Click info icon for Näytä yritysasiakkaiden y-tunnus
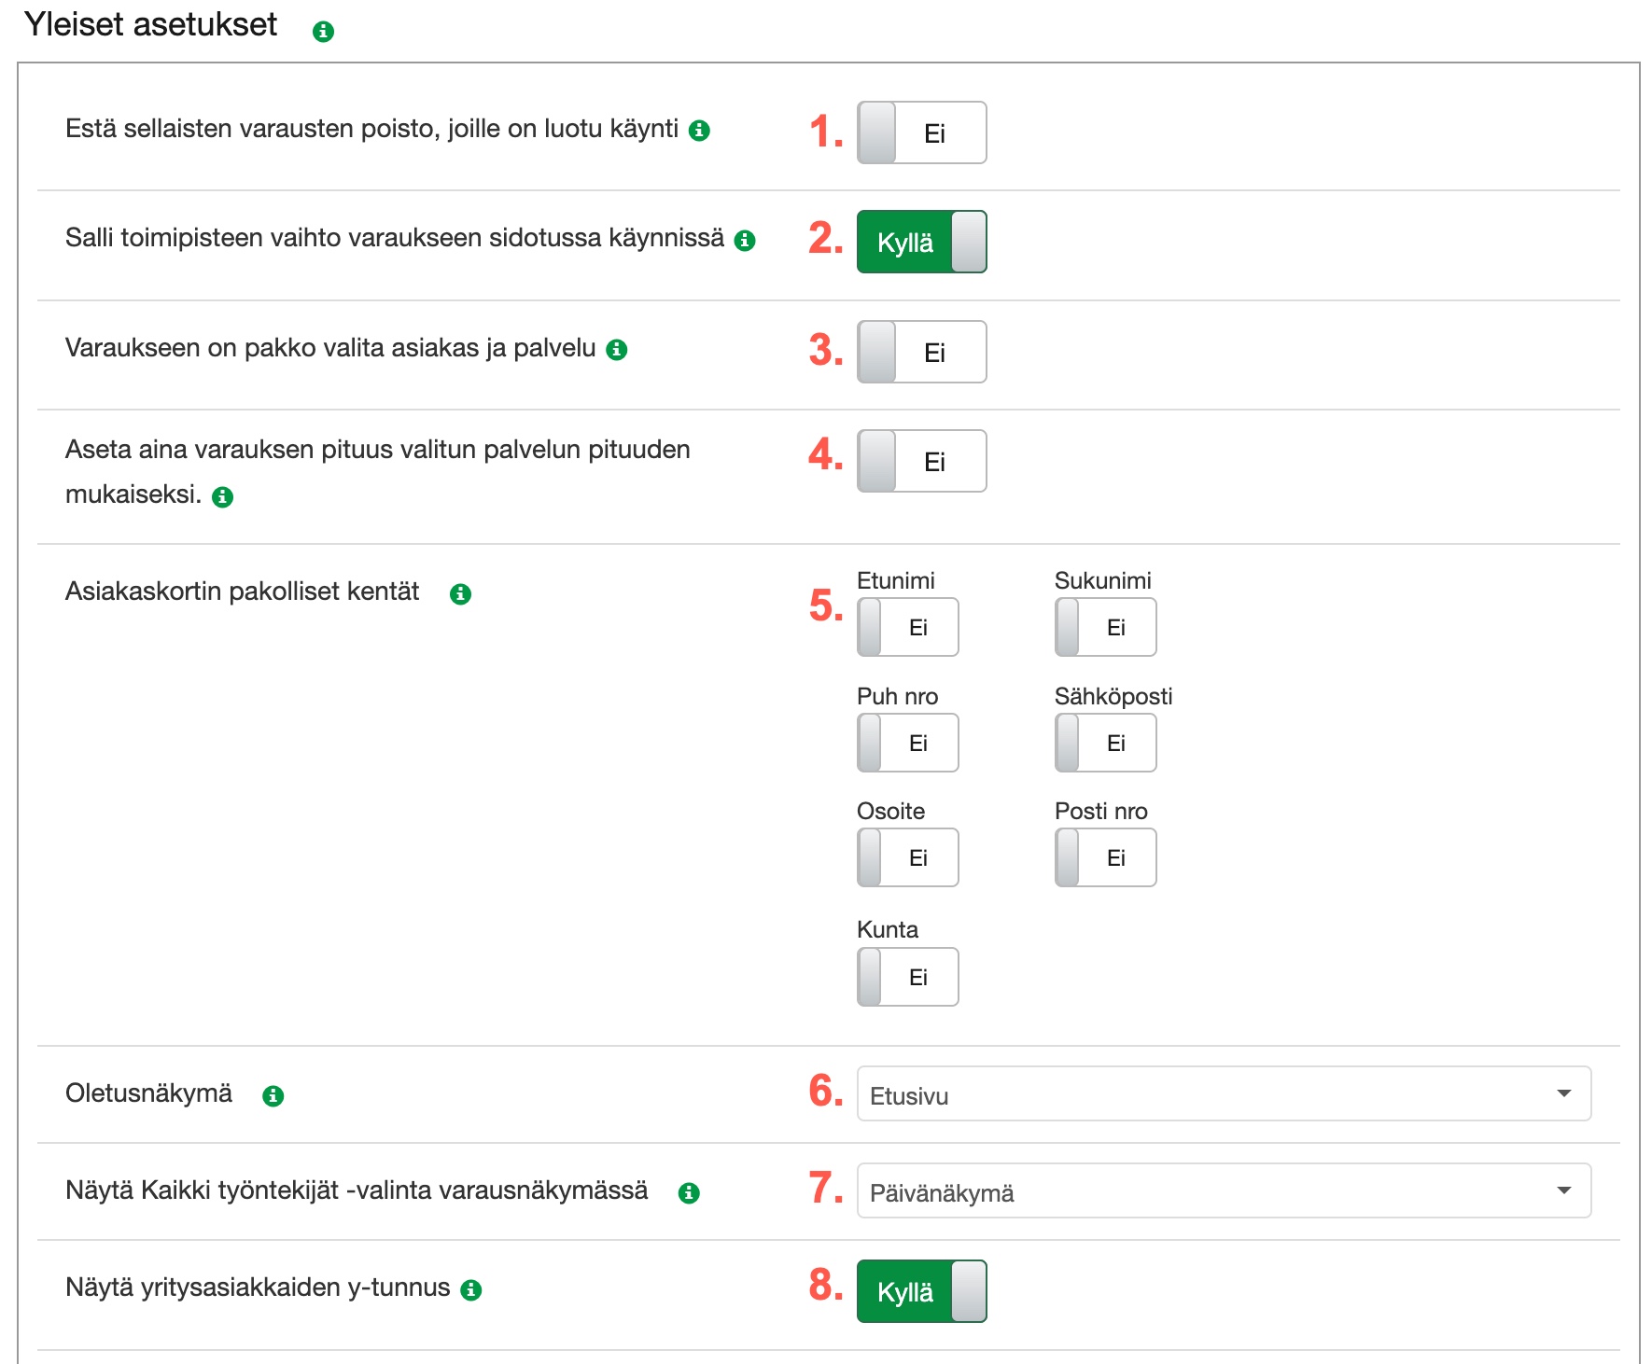 [x=471, y=1290]
